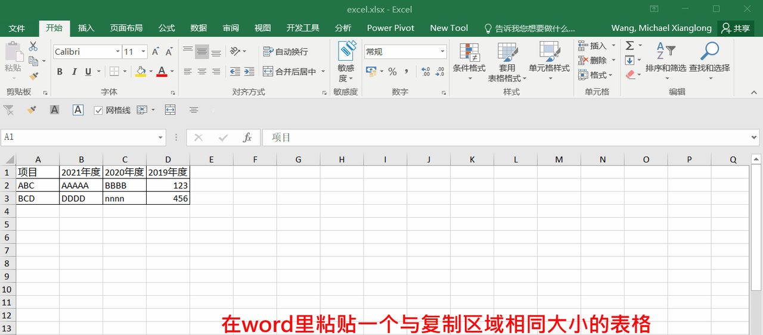Expand the fill color dropdown arrow

click(151, 72)
